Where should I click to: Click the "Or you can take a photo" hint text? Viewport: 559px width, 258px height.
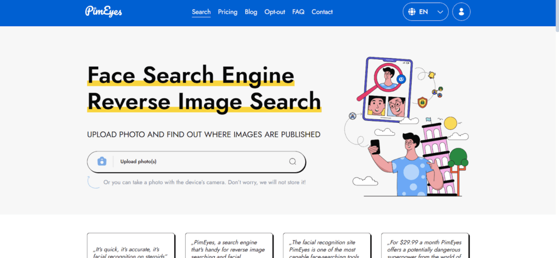tap(204, 183)
